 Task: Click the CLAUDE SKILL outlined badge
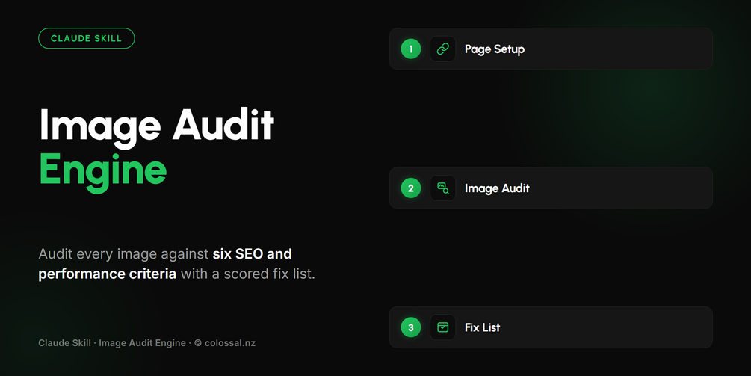[x=86, y=38]
